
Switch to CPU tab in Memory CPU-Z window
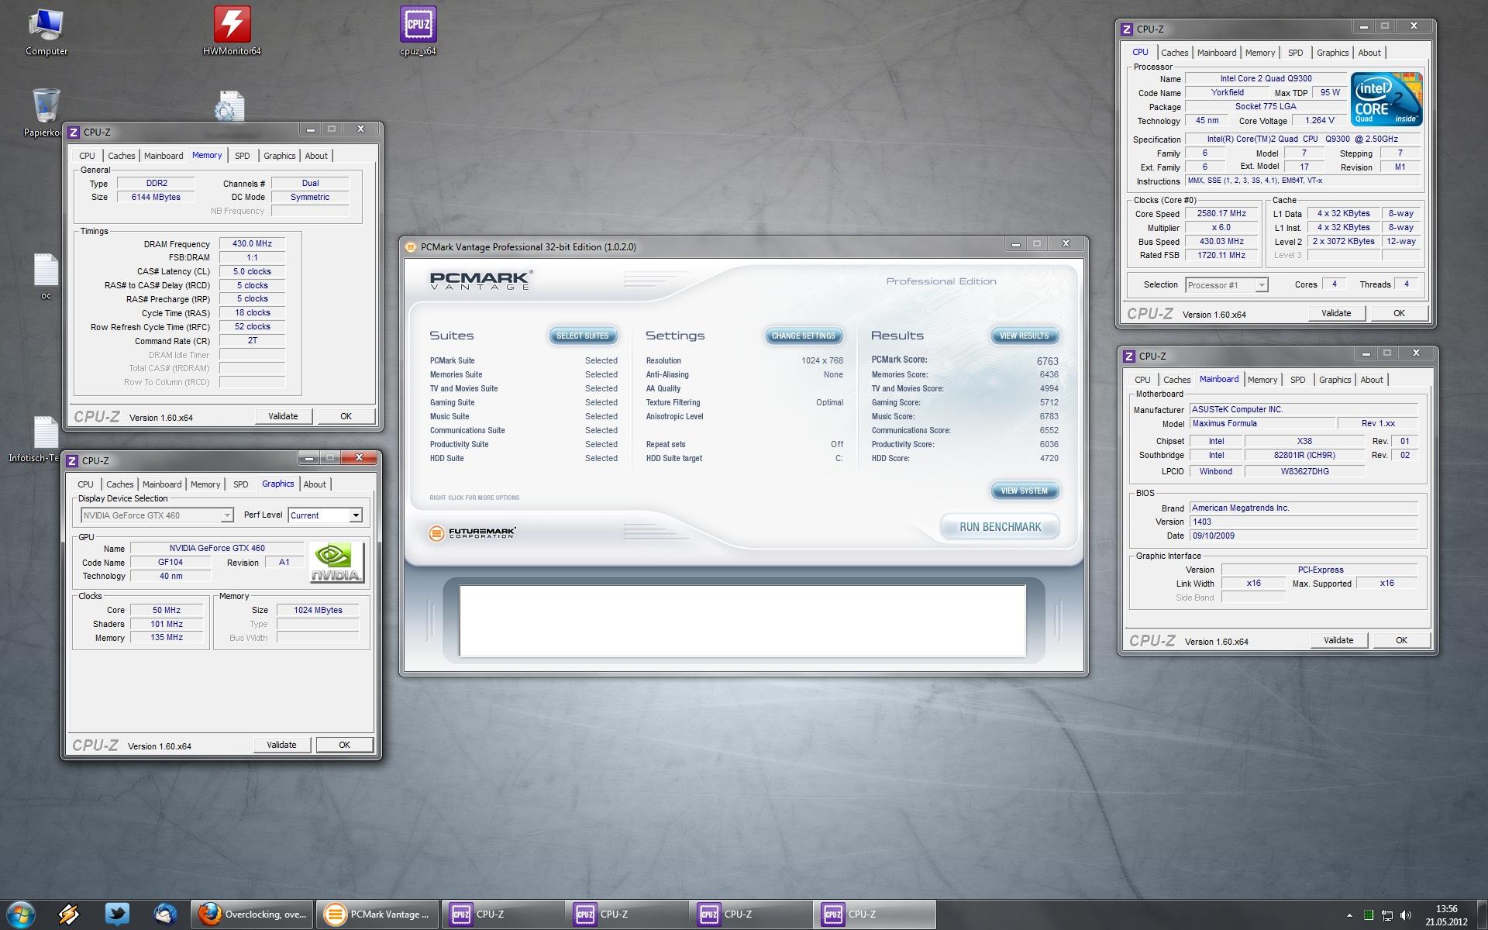[87, 156]
